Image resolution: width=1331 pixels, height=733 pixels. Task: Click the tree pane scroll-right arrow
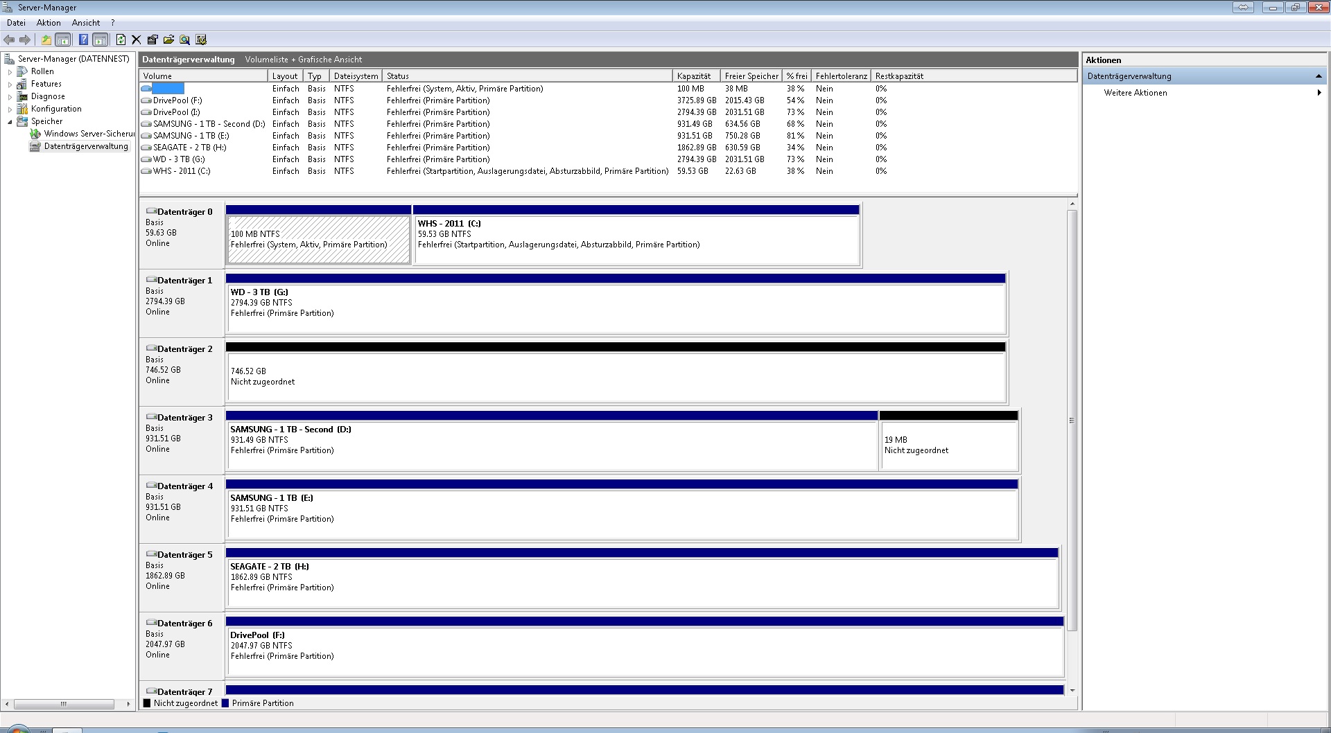[128, 704]
